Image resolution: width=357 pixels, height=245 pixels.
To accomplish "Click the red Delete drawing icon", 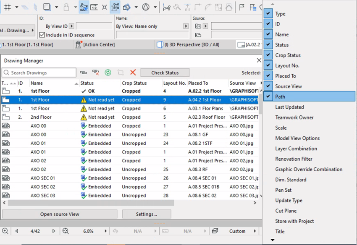I will pos(133,73).
